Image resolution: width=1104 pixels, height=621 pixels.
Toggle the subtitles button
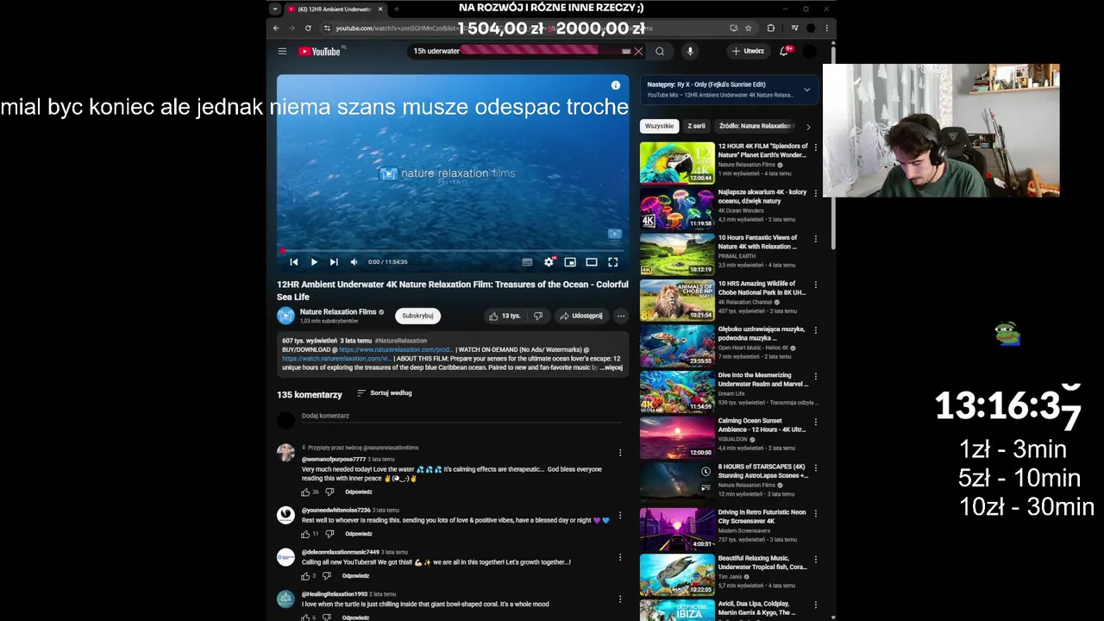tap(527, 262)
